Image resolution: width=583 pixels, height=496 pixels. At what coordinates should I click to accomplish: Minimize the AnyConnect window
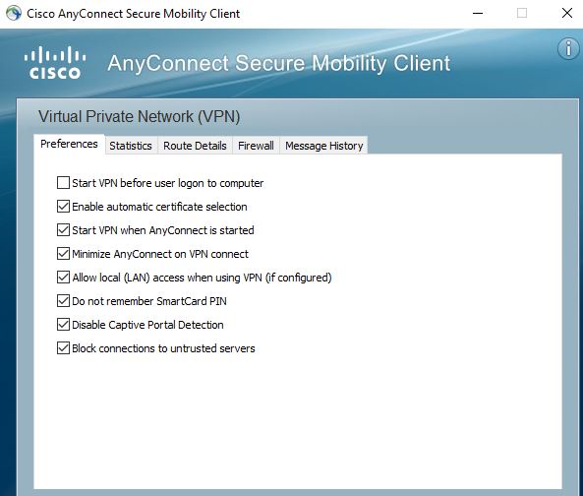tap(478, 14)
